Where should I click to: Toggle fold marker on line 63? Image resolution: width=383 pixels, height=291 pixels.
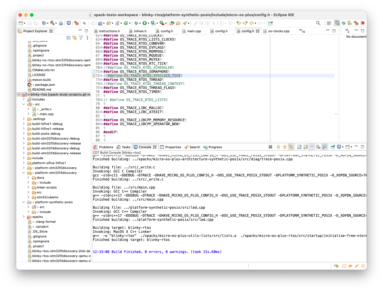pyautogui.click(x=101, y=39)
